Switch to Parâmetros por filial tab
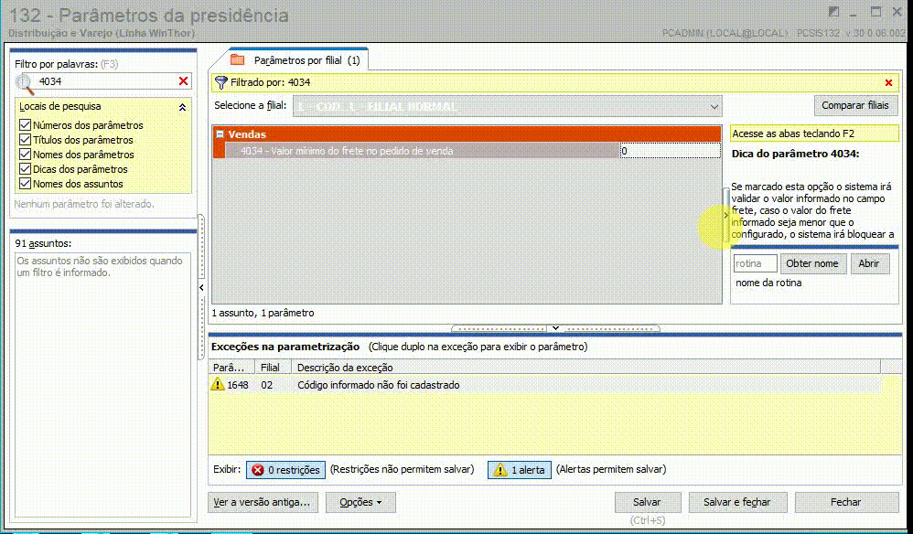 [x=298, y=60]
